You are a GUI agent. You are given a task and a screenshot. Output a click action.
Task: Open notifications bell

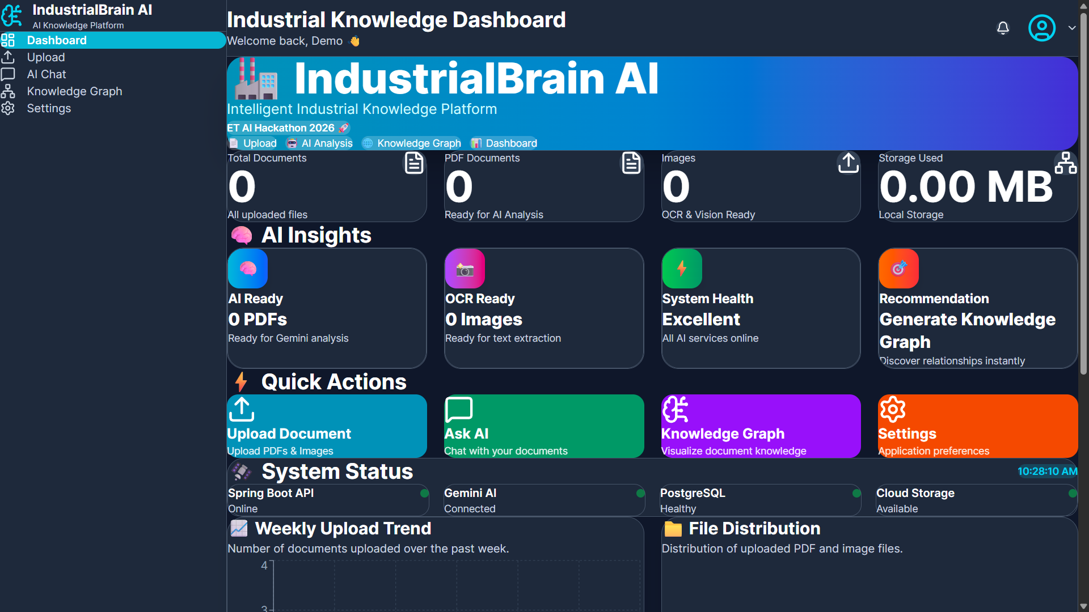point(1003,28)
